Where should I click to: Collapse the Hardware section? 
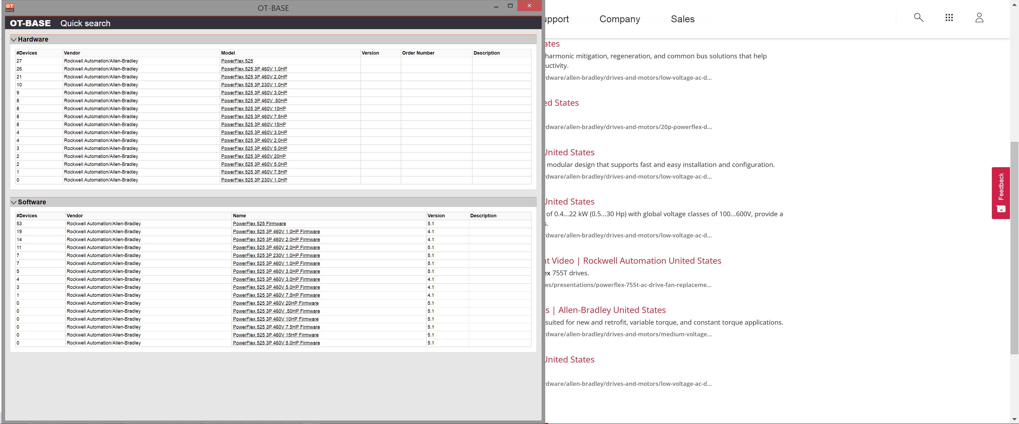click(x=14, y=39)
